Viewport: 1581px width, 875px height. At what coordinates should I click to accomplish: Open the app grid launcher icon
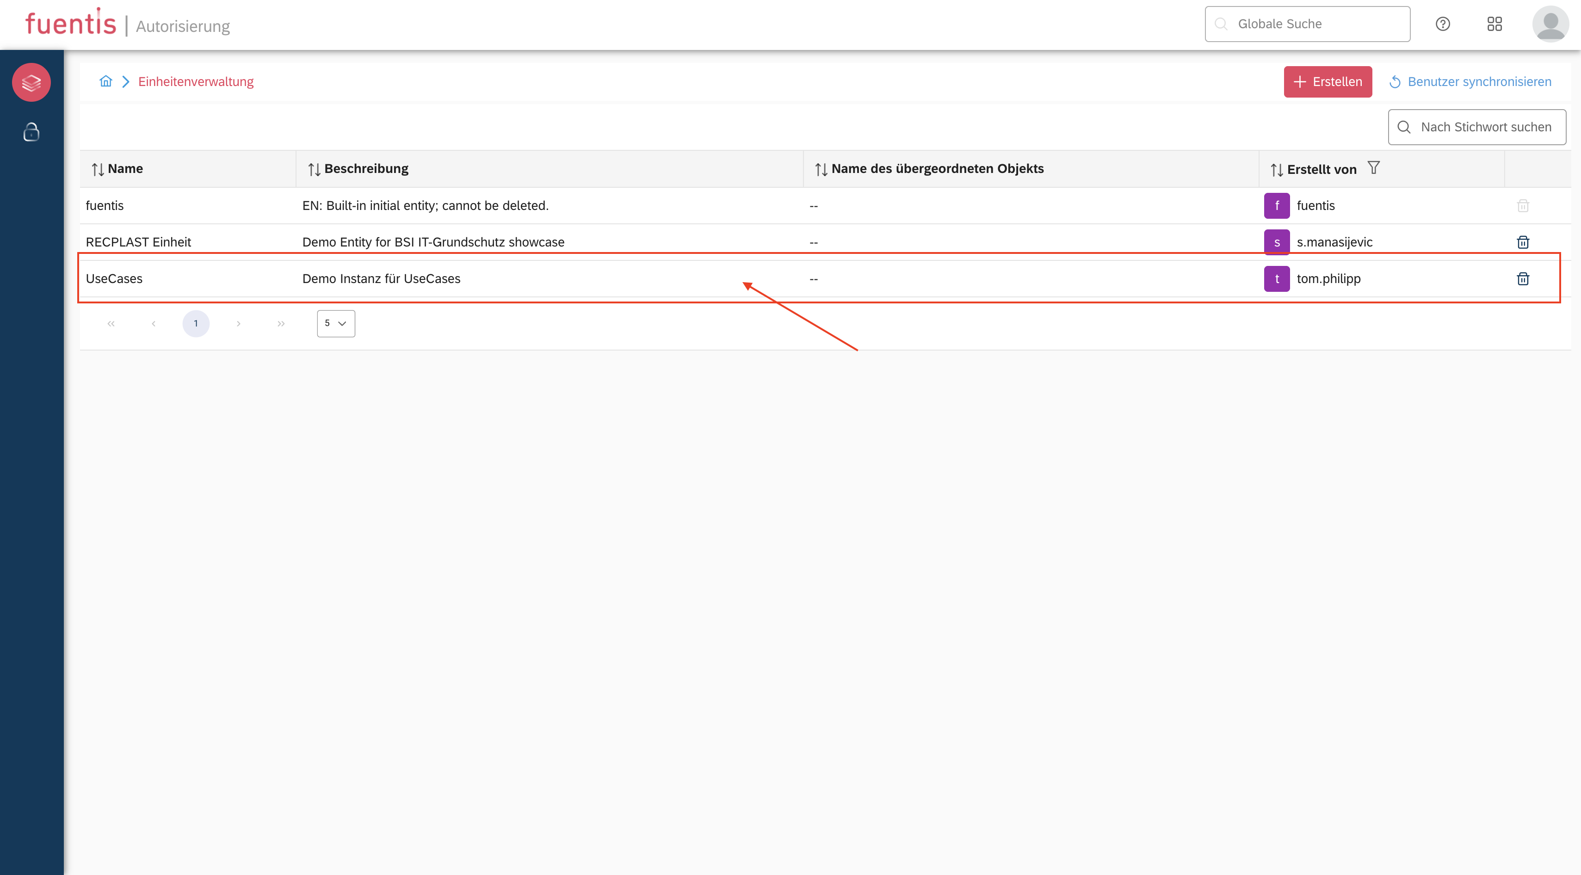click(1494, 24)
